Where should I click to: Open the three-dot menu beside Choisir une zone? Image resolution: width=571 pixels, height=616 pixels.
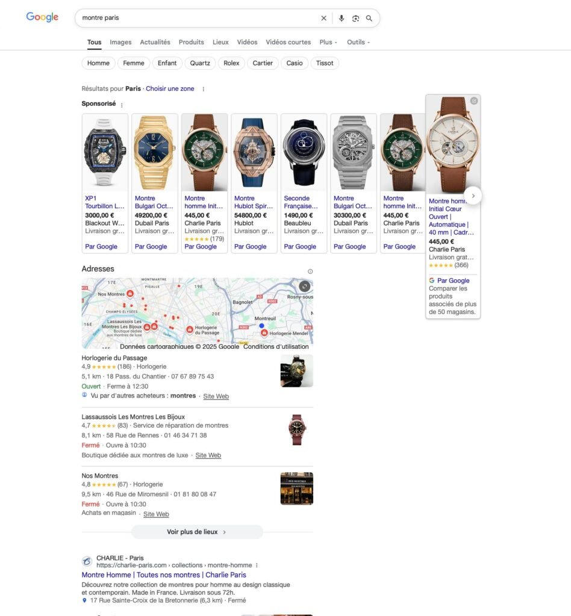(204, 89)
